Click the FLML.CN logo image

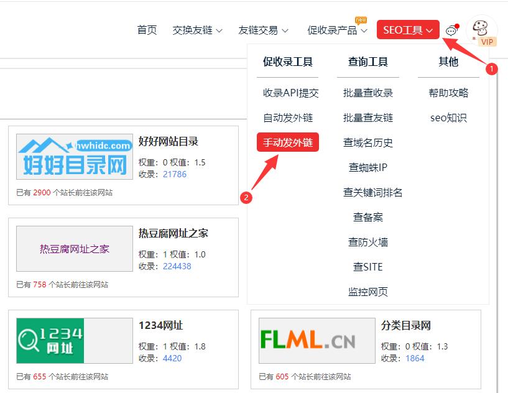point(316,340)
